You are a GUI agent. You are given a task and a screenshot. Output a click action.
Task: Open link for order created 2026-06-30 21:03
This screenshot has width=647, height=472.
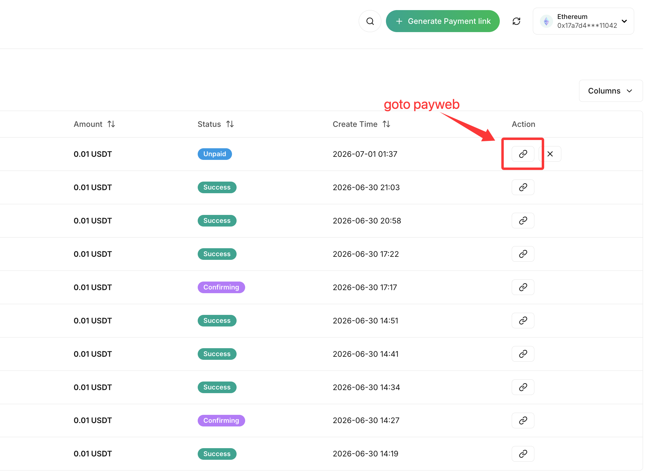pos(523,187)
